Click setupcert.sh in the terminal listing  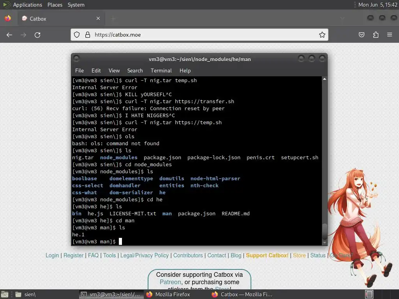[x=300, y=157]
